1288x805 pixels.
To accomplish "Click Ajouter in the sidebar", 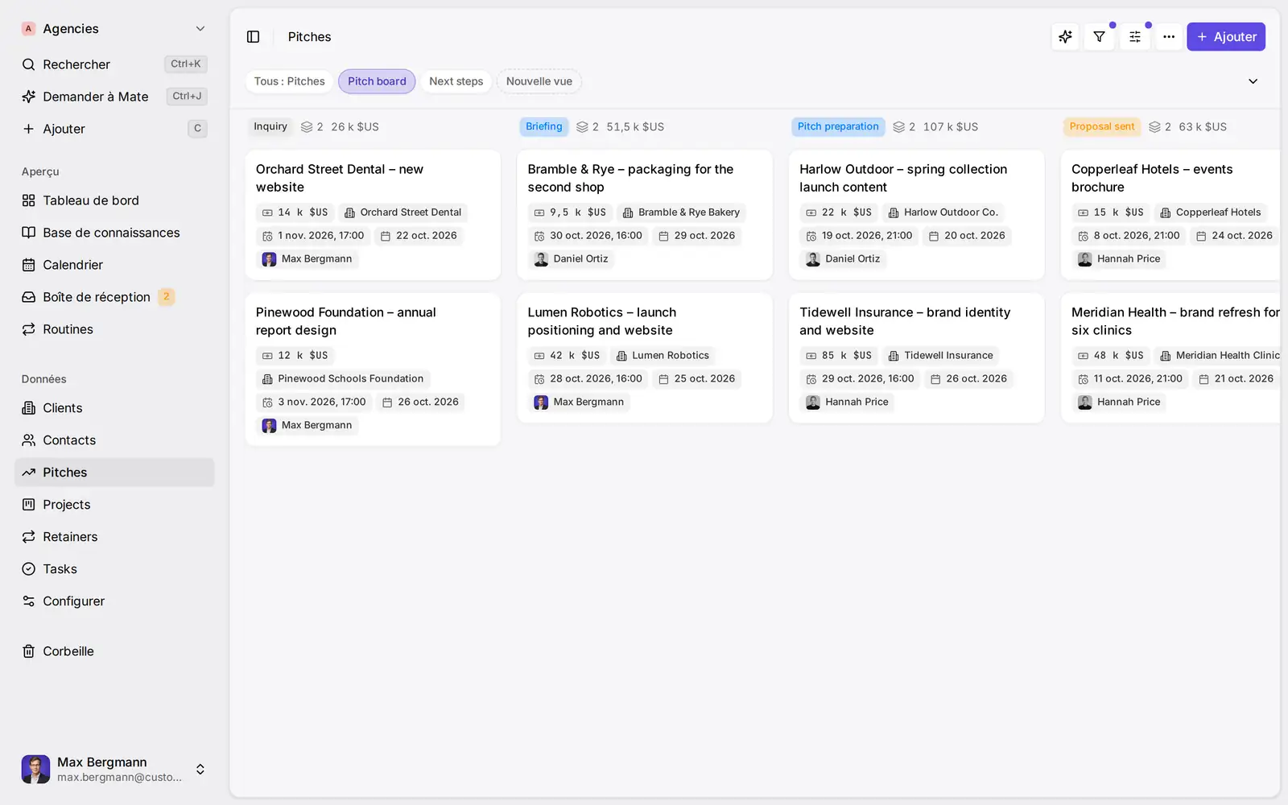I will [114, 129].
